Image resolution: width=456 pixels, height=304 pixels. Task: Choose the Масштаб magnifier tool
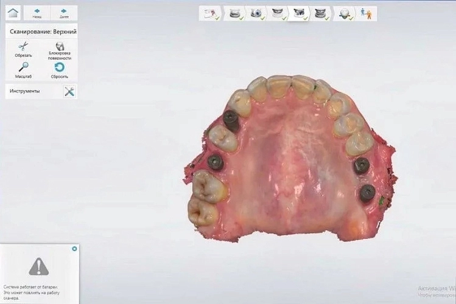(23, 69)
